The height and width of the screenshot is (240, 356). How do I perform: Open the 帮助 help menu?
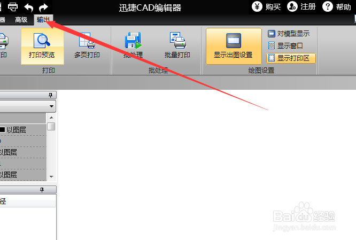coord(337,7)
